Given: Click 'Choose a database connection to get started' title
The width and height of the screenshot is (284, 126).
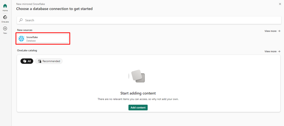Looking at the screenshot, I should point(54,9).
